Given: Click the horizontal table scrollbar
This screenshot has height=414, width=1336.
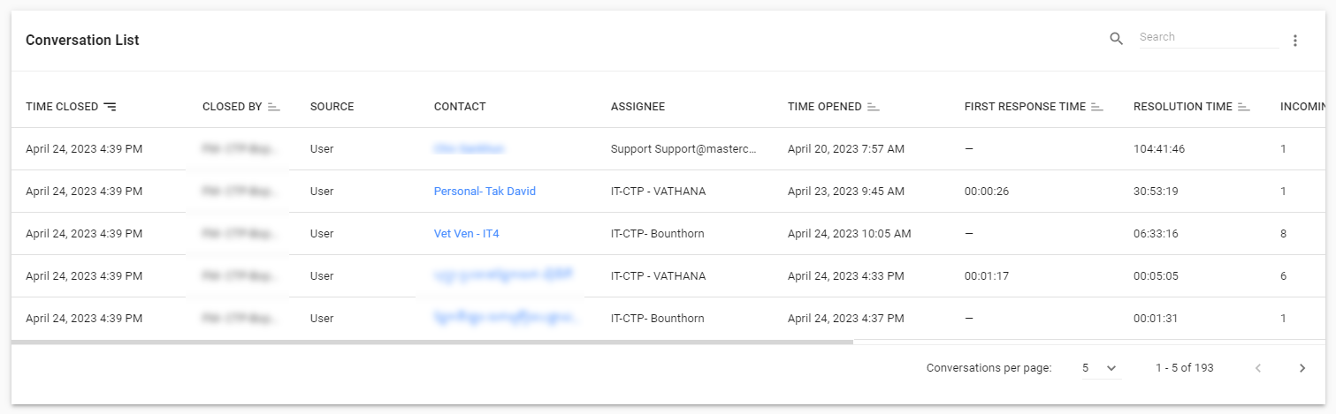Looking at the screenshot, I should click(431, 342).
